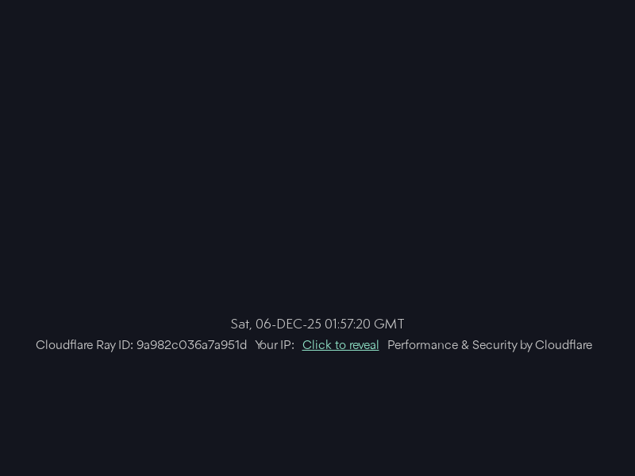The image size is (635, 476).
Task: Select the Ray ID value 9a982c036a7a951d
Action: click(191, 345)
